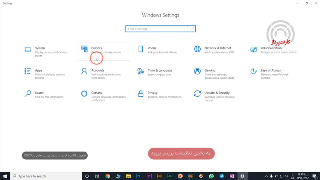Show hidden system tray icons

(266, 176)
